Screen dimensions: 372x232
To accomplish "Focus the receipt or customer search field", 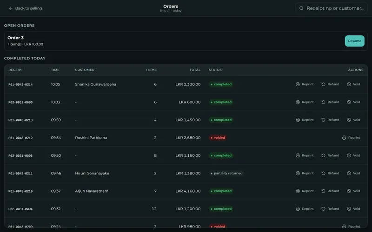I will click(x=331, y=8).
